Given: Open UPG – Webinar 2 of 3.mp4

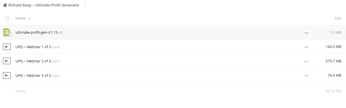Looking at the screenshot, I should (x=37, y=61).
